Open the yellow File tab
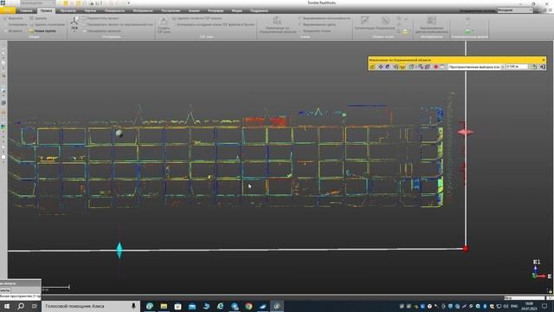The height and width of the screenshot is (312, 554). click(x=8, y=10)
